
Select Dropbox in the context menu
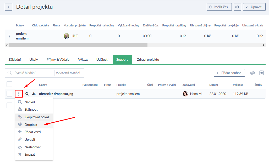(x=31, y=125)
